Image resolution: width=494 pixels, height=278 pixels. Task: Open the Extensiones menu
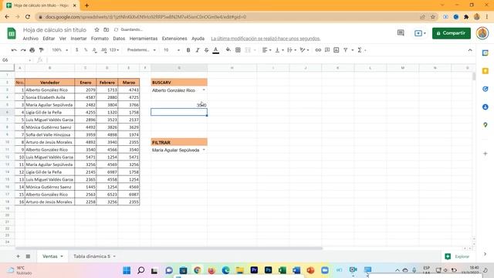[174, 39]
